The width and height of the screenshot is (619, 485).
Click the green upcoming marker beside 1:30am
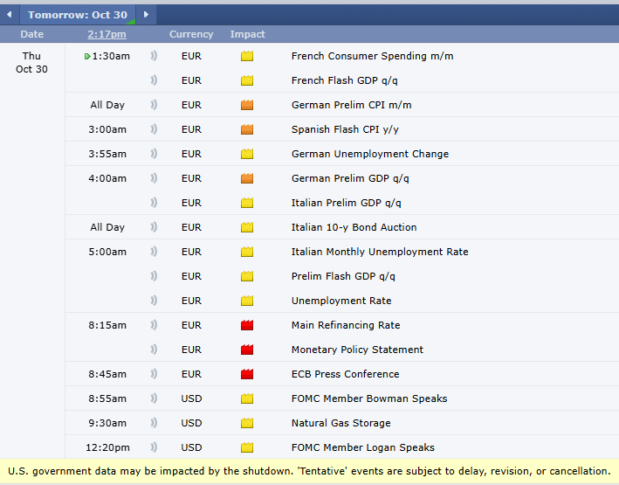[87, 56]
